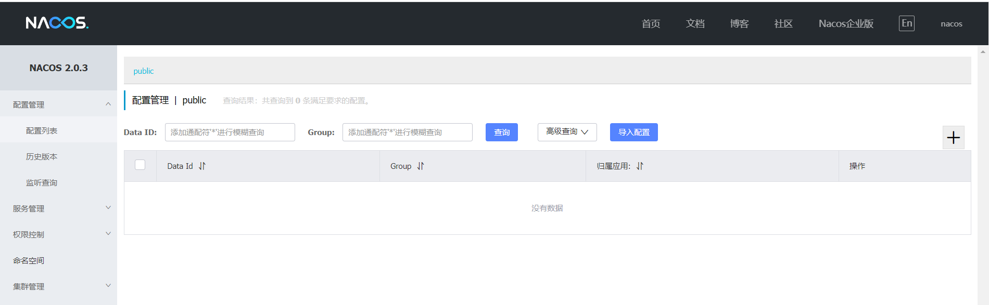Focus the Group search field
This screenshot has width=989, height=305.
408,132
